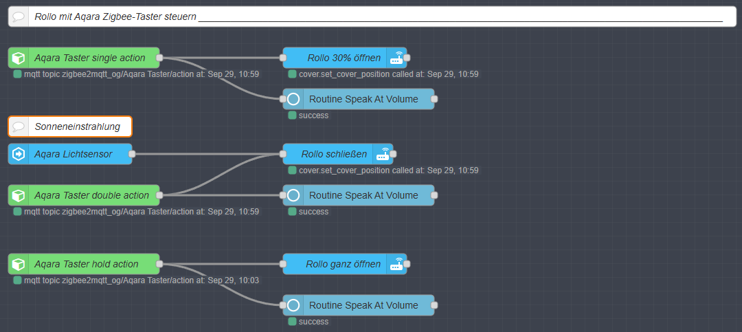Click the router icon on Rollo 30% öffnen
This screenshot has width=742, height=332.
tap(396, 58)
